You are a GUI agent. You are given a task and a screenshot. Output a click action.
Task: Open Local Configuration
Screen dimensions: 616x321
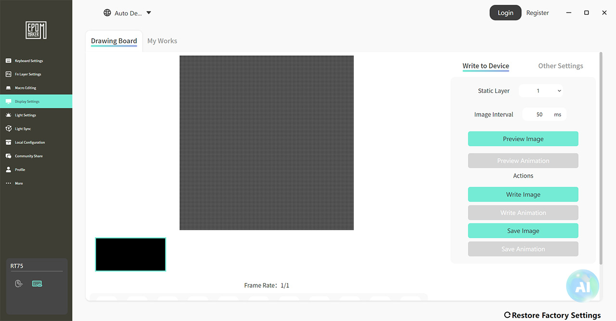[36, 142]
